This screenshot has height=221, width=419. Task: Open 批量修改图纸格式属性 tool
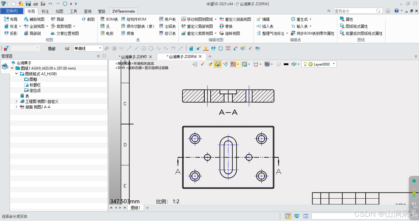point(361,33)
